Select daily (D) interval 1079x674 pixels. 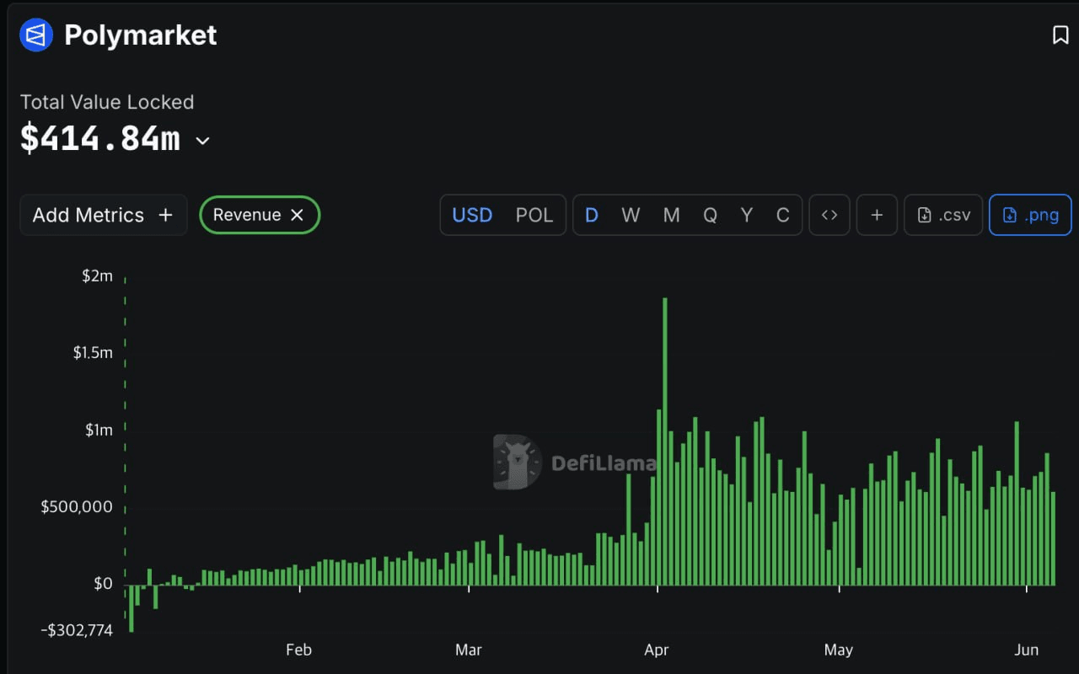(592, 215)
